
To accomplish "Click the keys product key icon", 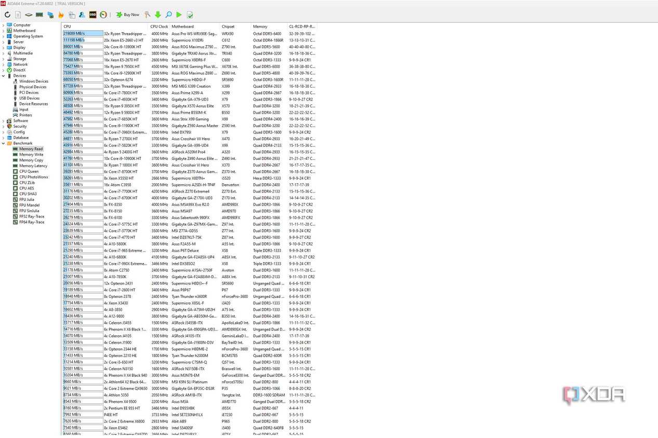I will click(x=147, y=15).
